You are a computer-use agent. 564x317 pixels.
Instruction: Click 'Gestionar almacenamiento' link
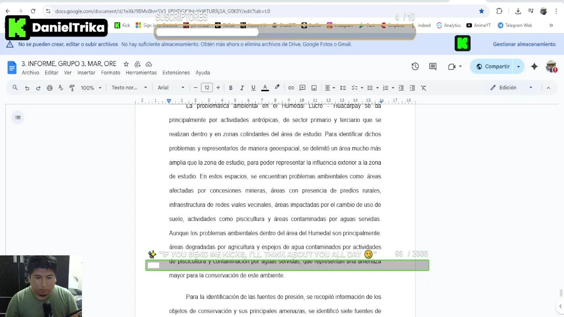[x=524, y=44]
